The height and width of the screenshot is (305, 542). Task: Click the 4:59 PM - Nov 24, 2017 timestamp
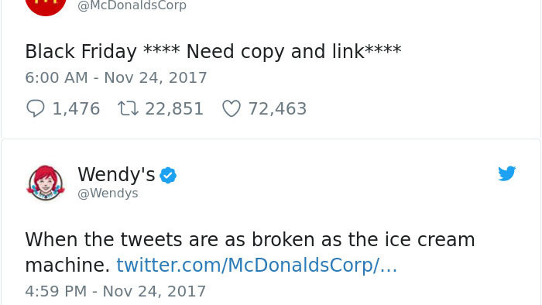pos(115,291)
